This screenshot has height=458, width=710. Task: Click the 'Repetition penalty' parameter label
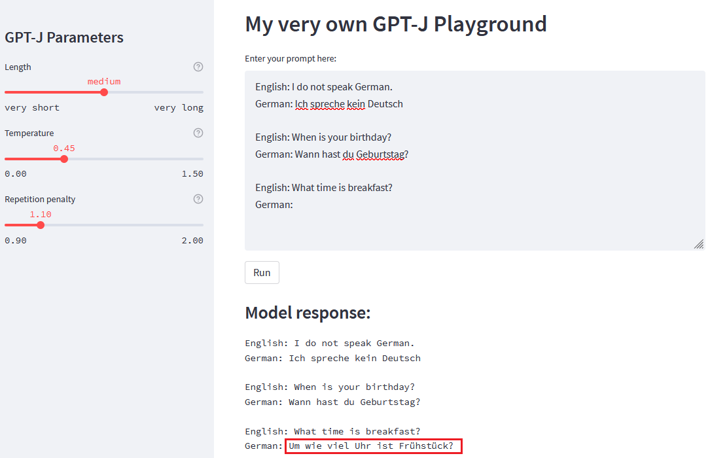tap(40, 199)
